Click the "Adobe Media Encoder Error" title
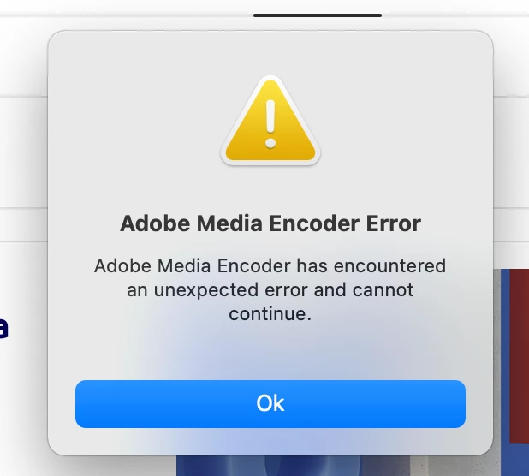This screenshot has height=476, width=529. (x=270, y=223)
